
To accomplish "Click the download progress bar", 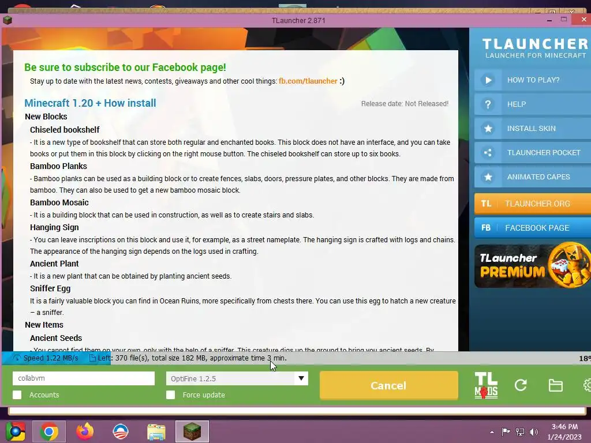I will [x=295, y=358].
